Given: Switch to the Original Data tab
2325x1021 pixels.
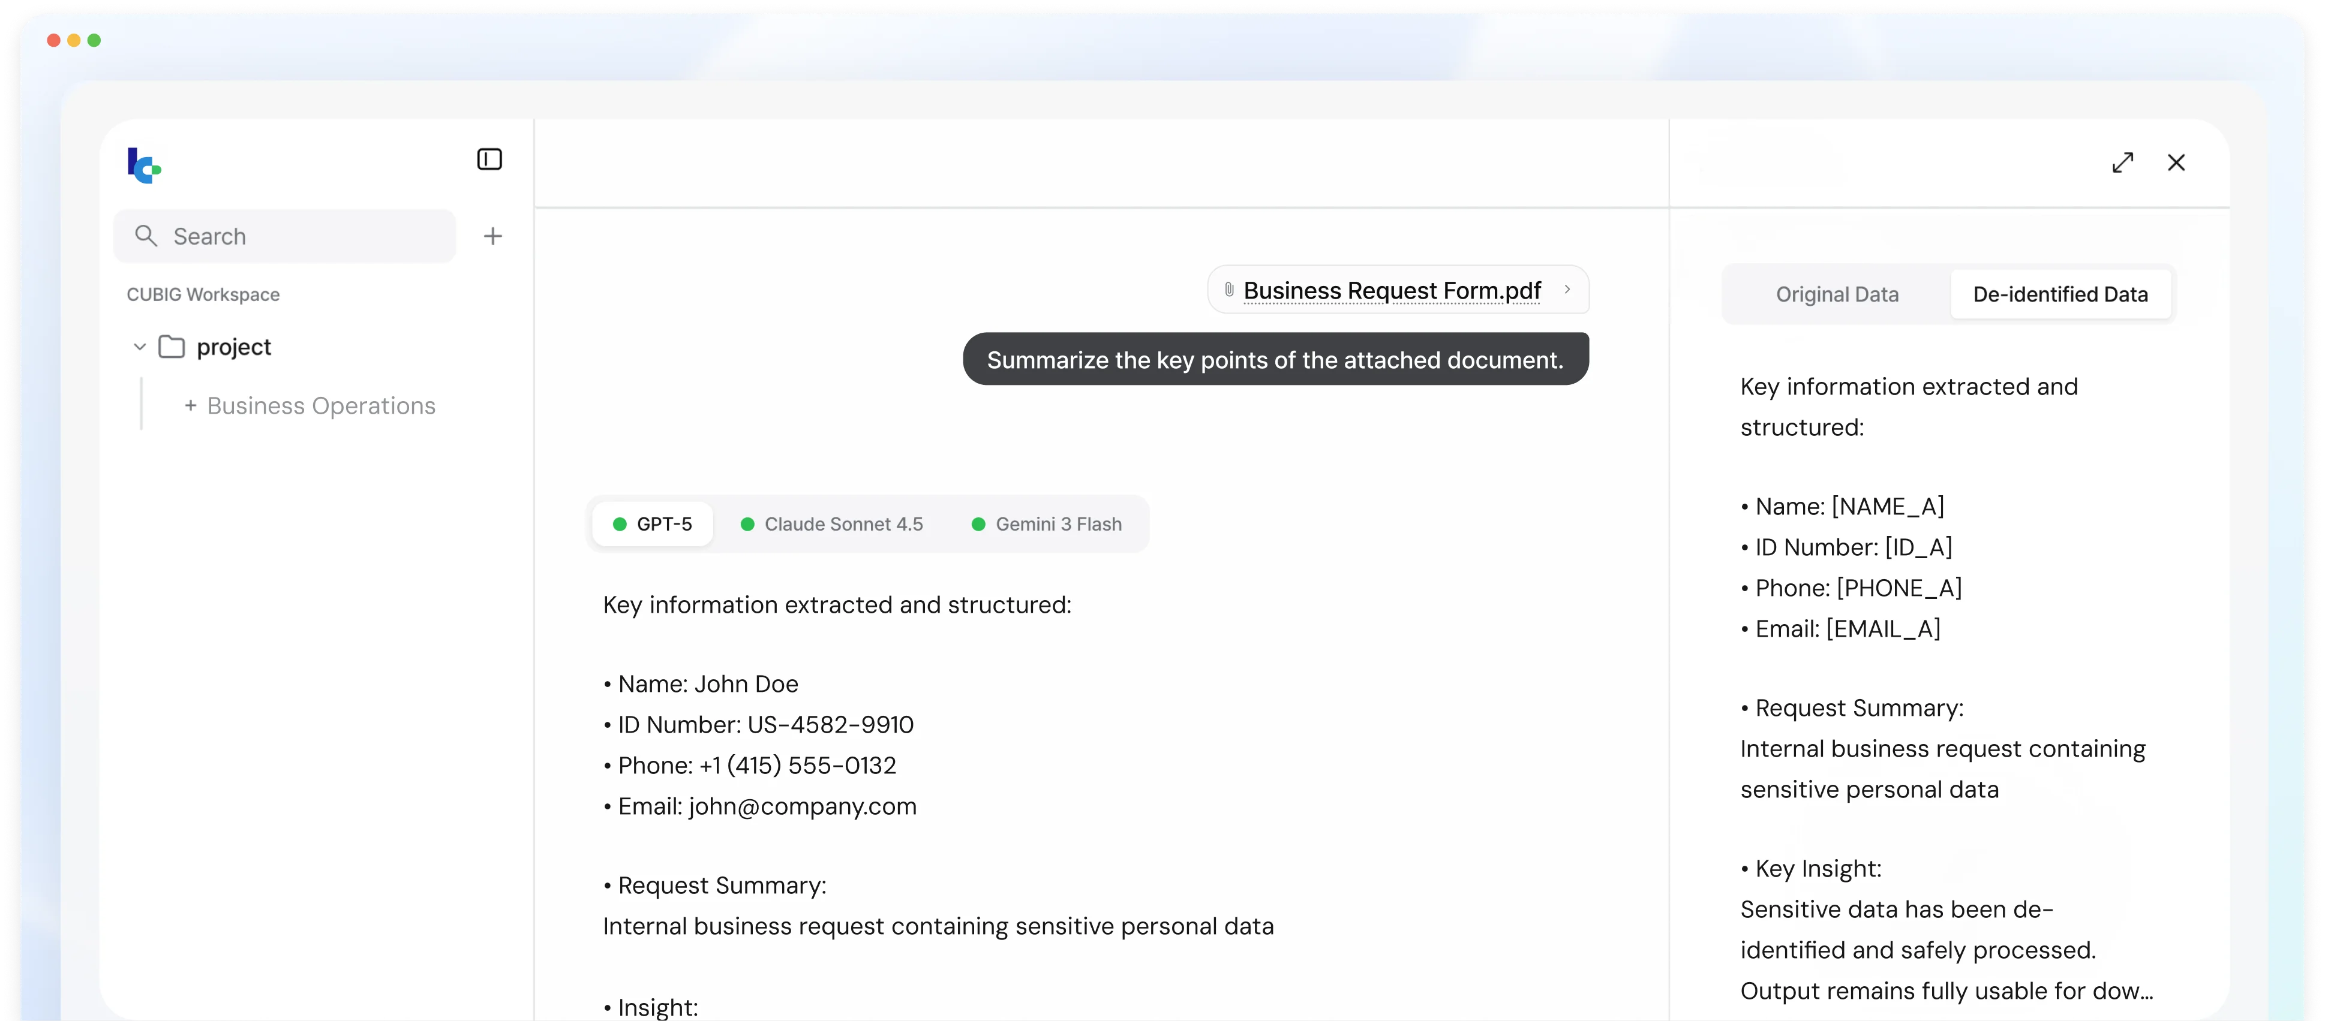Looking at the screenshot, I should coord(1837,294).
